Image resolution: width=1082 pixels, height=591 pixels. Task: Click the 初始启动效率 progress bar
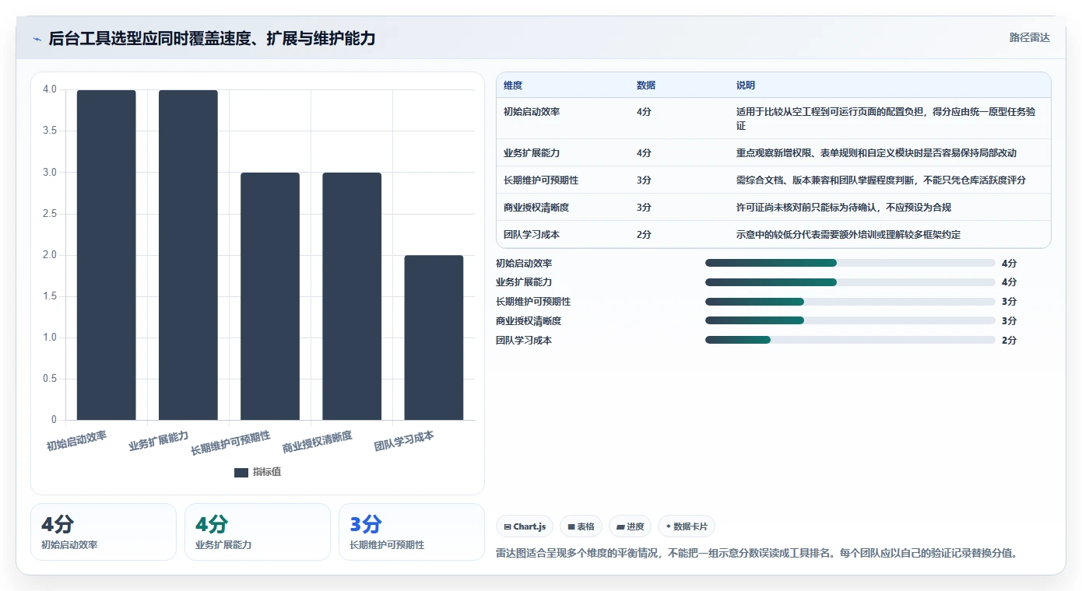pos(850,263)
